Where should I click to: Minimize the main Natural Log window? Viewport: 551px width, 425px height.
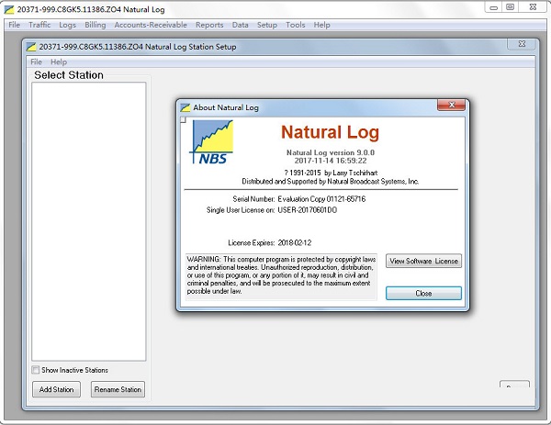(494, 7)
